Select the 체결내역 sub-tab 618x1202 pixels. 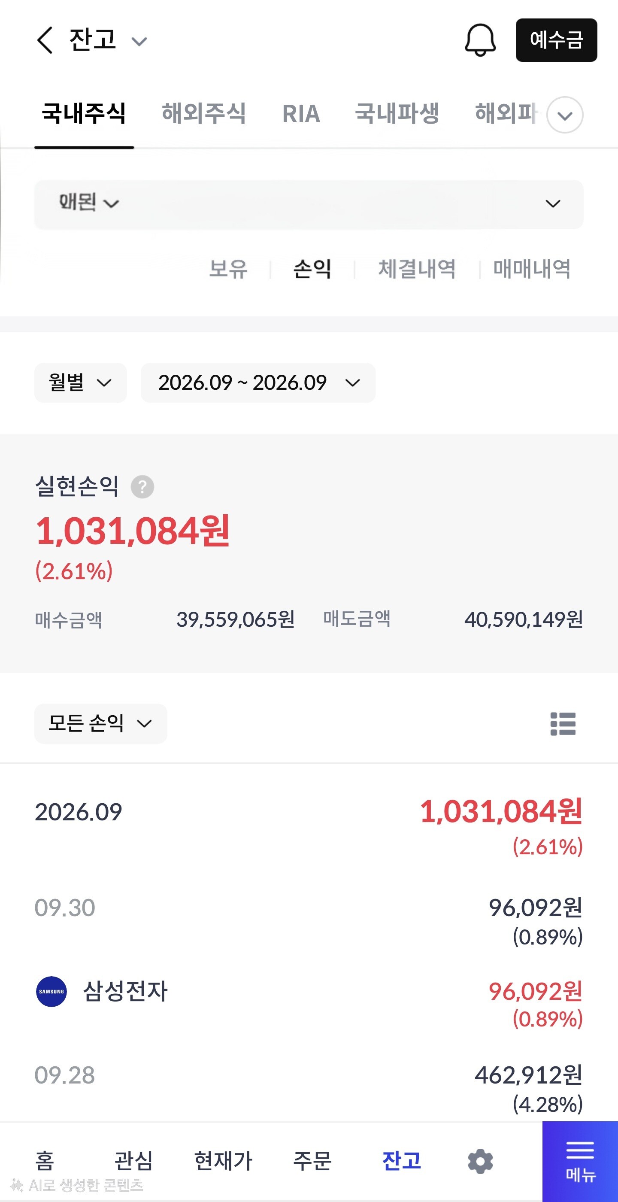pos(417,269)
